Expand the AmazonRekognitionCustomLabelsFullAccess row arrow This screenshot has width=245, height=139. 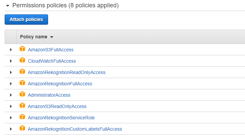tap(11, 129)
